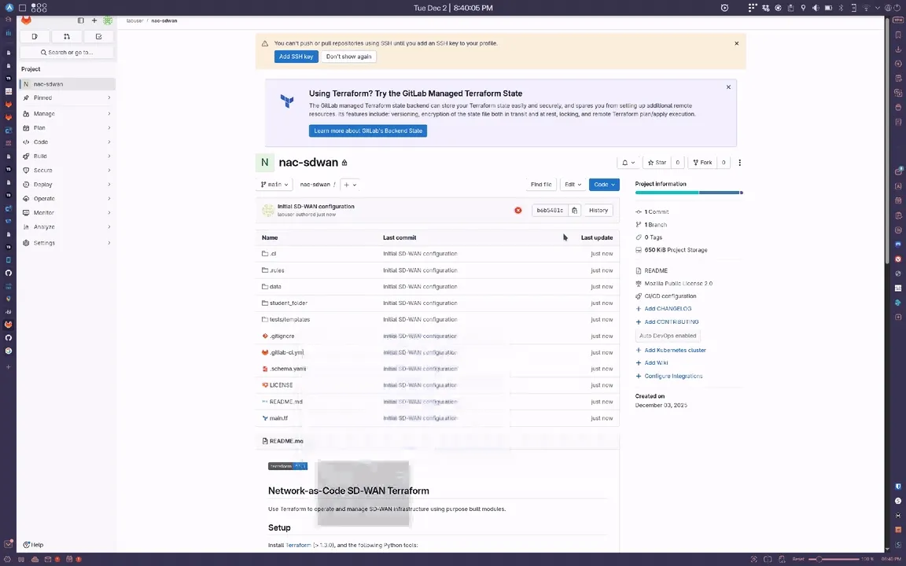Select Settings in the left sidebar
Image resolution: width=906 pixels, height=566 pixels.
tap(44, 242)
